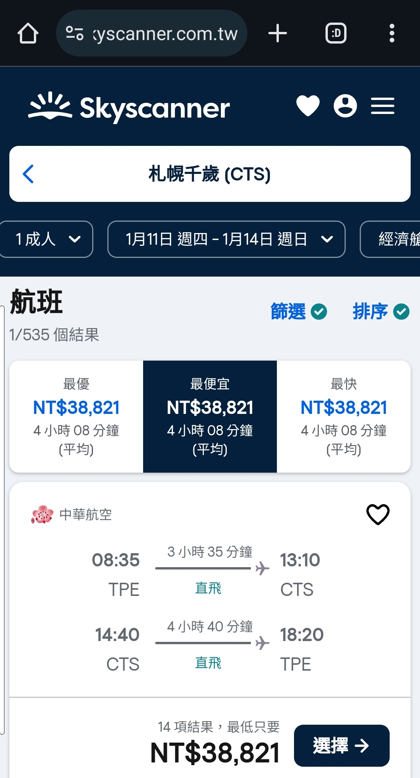Go back using the blue chevron

[28, 174]
